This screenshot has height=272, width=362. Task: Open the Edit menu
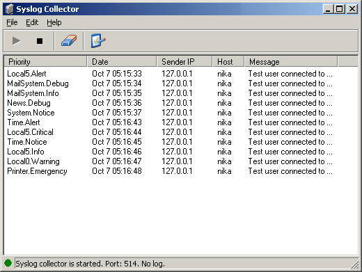32,22
